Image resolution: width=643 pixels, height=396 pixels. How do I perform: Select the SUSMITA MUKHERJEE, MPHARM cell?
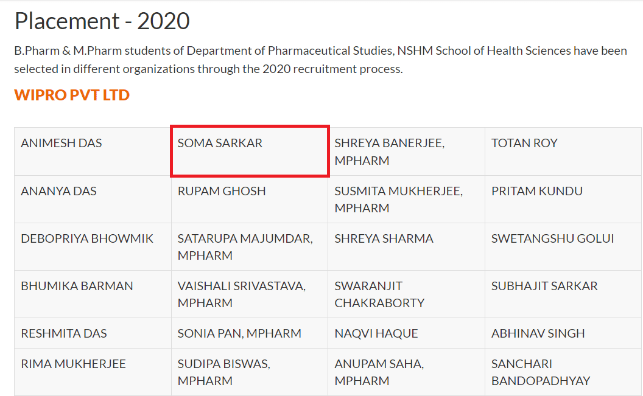coord(406,199)
